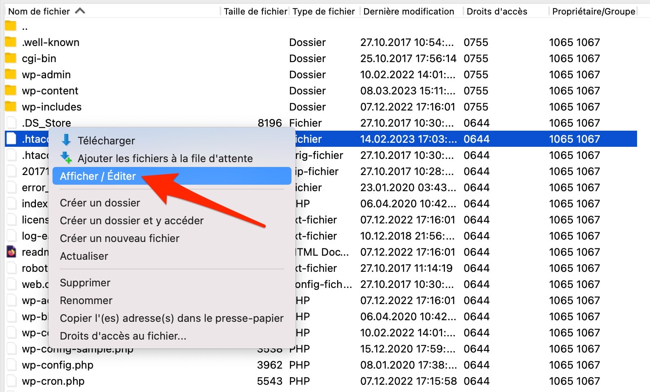Select the .DS_Store file name
650x392 pixels.
tap(46, 123)
